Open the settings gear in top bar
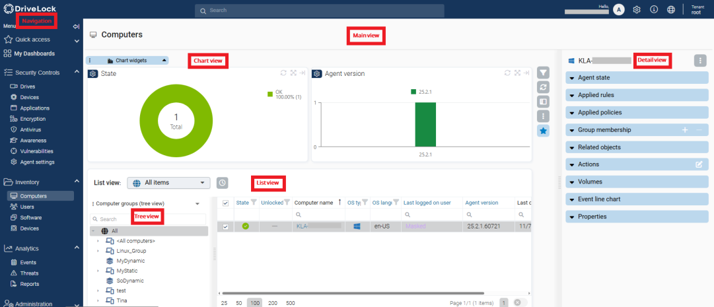Viewport: 714px width, 307px height. click(x=637, y=10)
